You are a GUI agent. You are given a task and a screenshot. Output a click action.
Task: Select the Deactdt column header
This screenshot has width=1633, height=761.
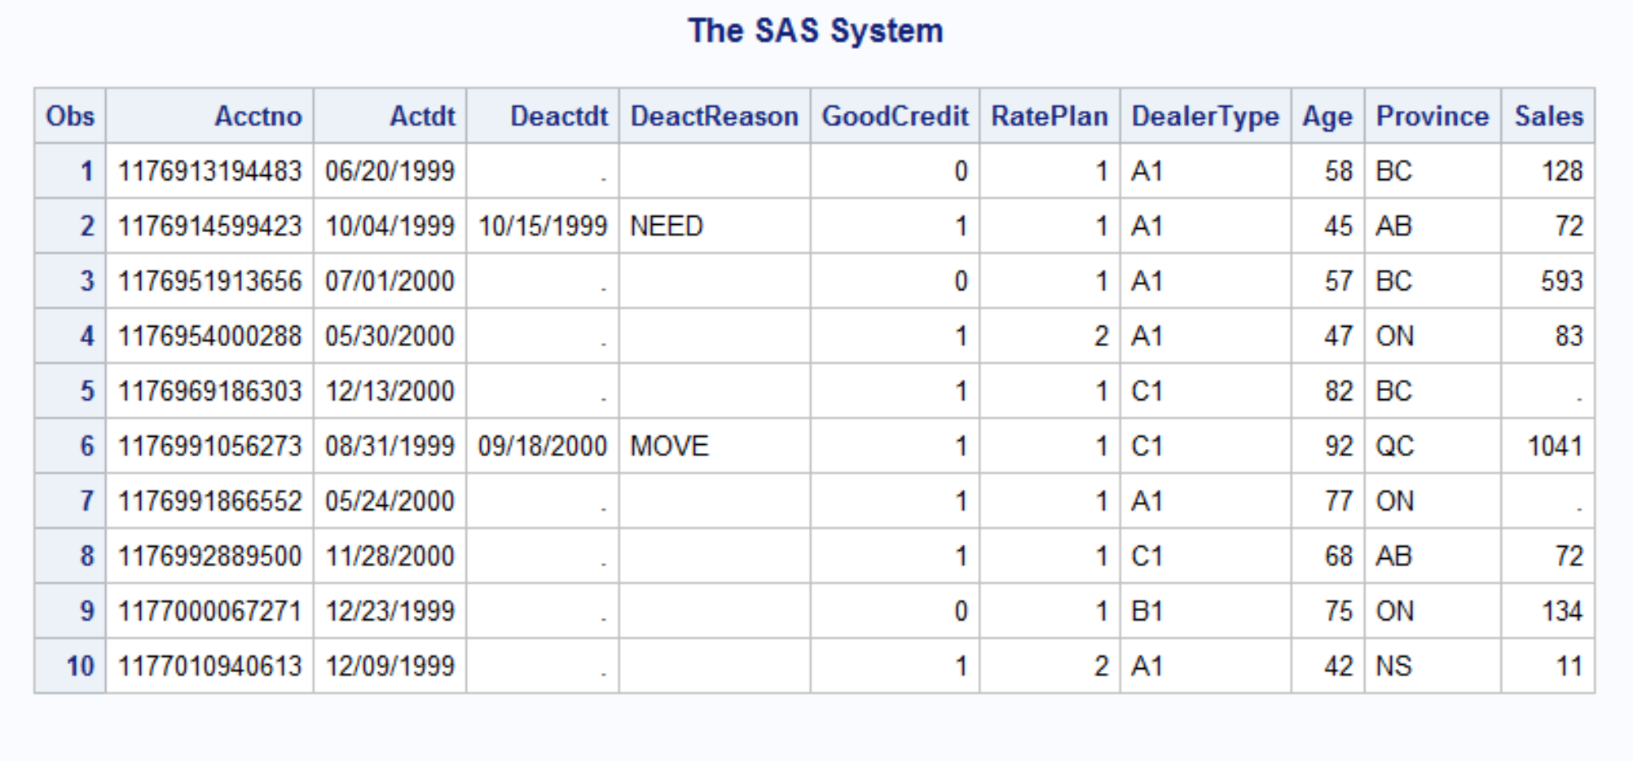click(x=558, y=117)
